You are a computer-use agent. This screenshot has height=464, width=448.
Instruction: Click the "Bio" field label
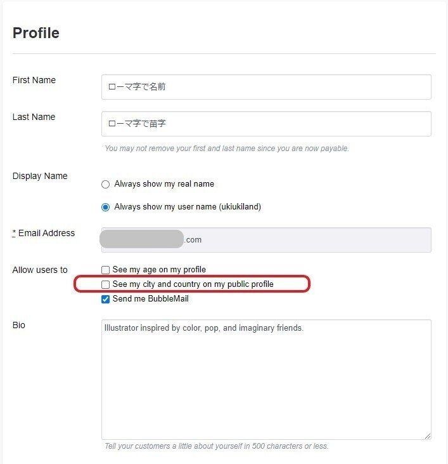(19, 325)
